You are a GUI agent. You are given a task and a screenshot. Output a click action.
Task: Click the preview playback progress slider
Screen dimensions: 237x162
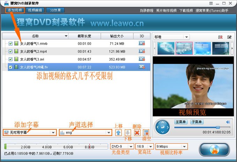tap(202, 128)
